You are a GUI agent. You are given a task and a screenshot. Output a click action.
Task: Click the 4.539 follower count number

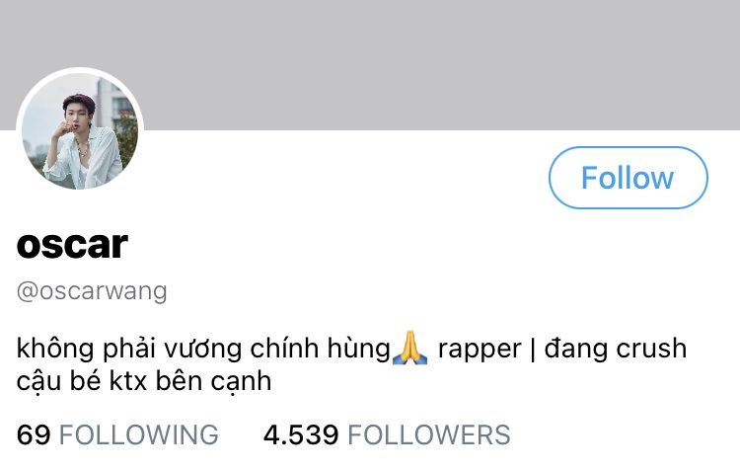(301, 434)
